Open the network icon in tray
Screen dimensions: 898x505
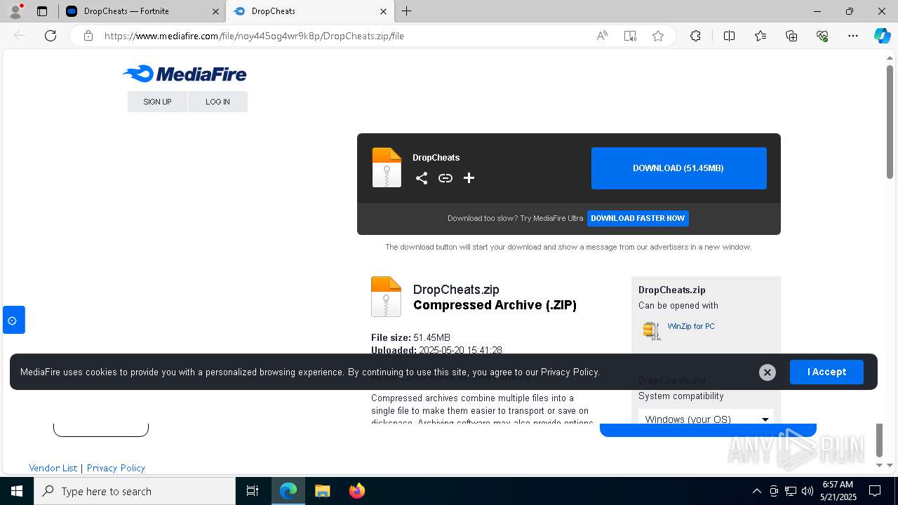pyautogui.click(x=791, y=491)
